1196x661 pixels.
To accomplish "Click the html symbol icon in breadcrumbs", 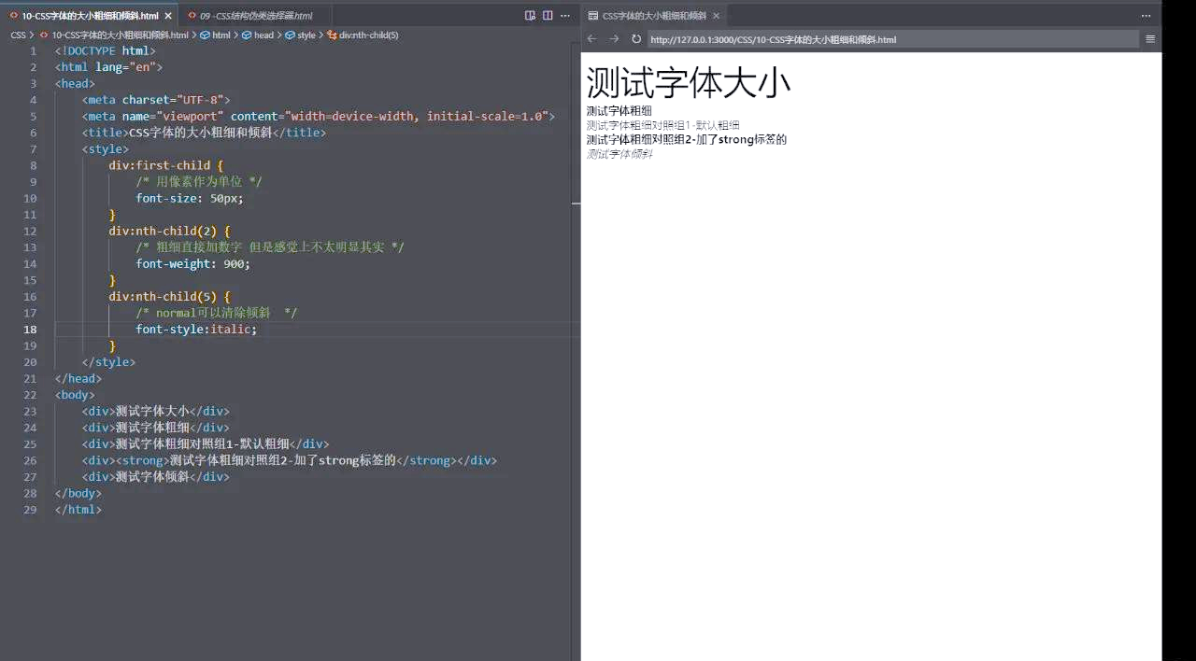I will pos(205,35).
